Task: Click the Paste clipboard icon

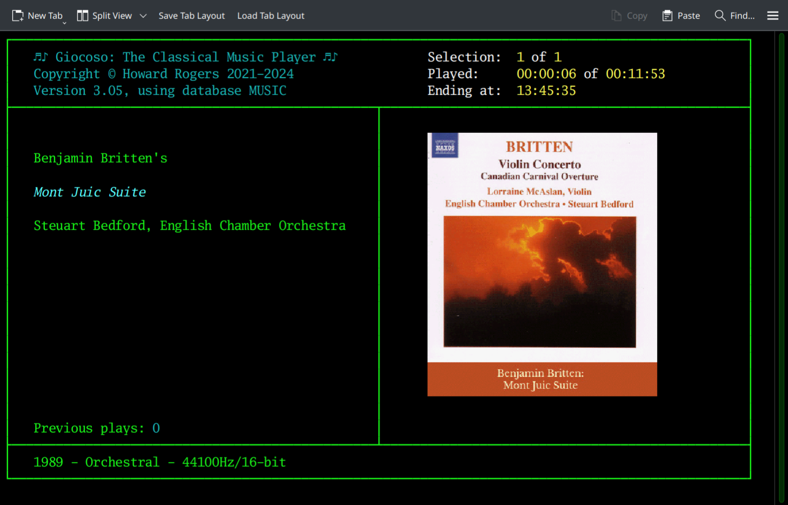Action: [x=668, y=15]
